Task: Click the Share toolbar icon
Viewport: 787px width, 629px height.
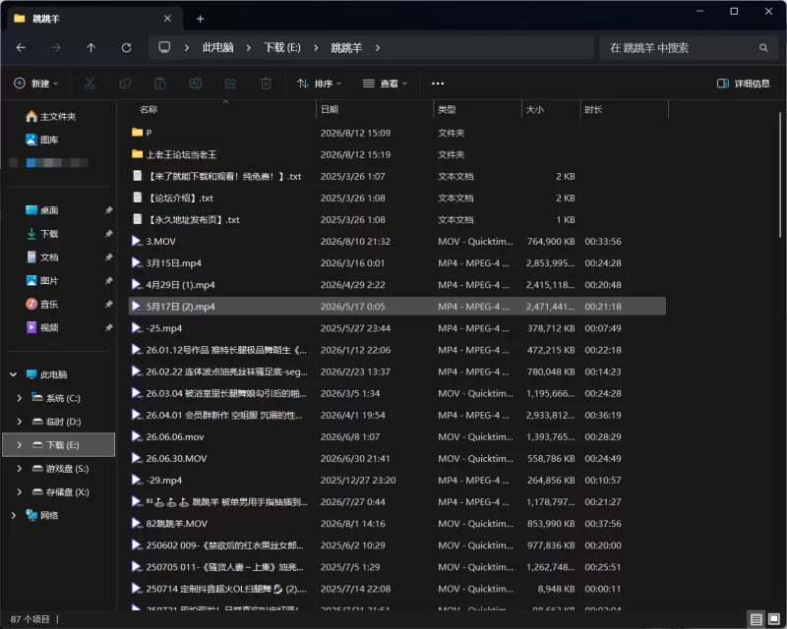Action: point(230,84)
